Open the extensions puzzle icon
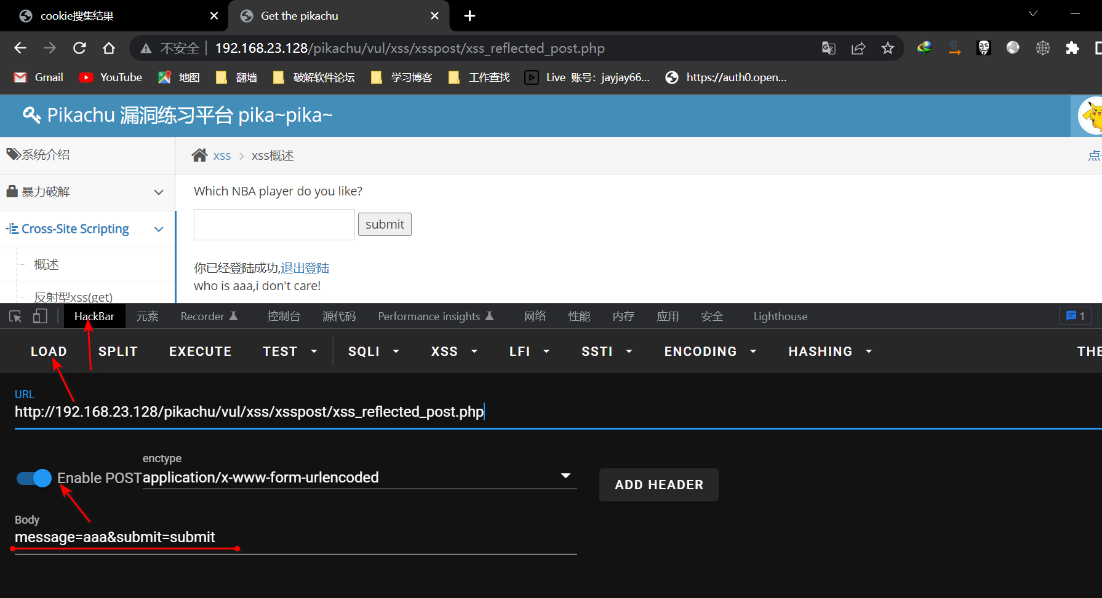Image resolution: width=1102 pixels, height=598 pixels. click(1072, 48)
